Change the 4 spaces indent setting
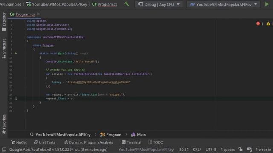The width and height of the screenshot is (273, 153). [227, 150]
